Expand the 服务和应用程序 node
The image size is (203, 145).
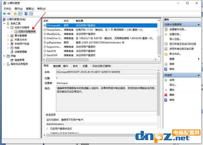(x=4, y=64)
